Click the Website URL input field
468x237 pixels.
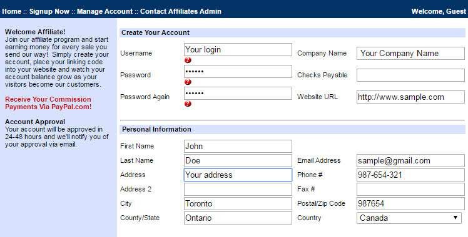click(410, 97)
